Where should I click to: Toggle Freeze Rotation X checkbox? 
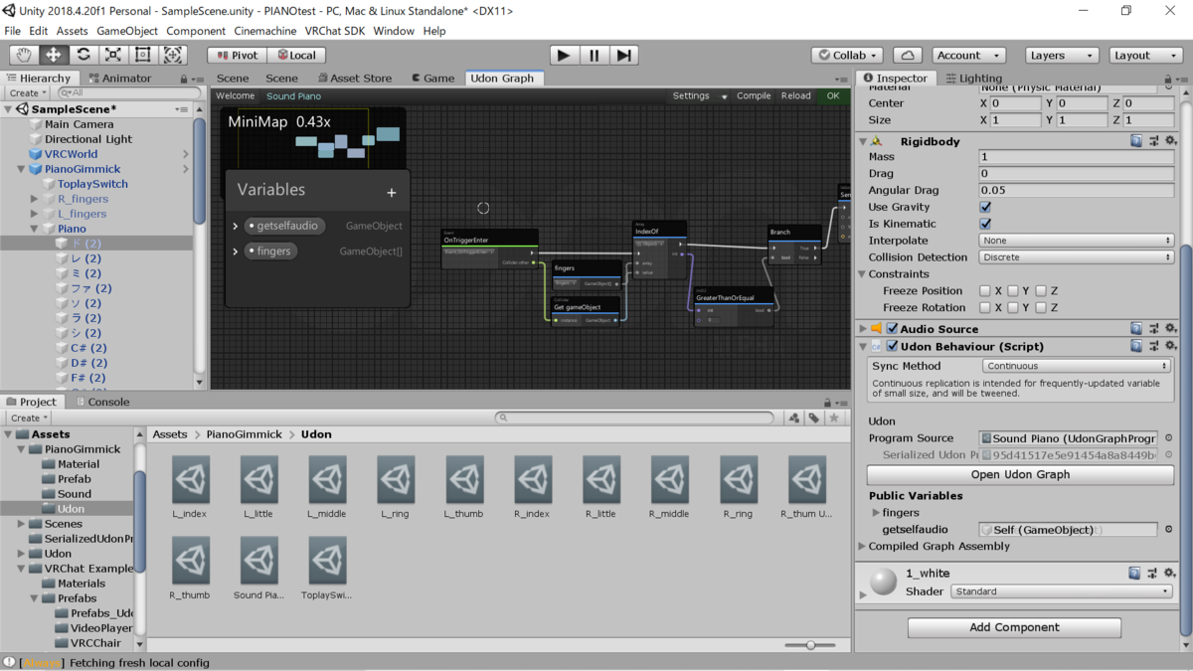985,308
